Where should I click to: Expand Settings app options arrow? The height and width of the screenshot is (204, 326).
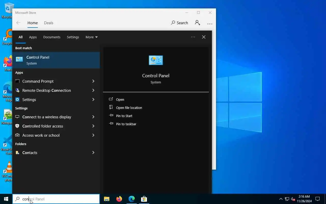(93, 99)
